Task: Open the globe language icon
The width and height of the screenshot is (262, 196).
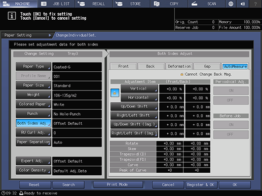Action: pos(231,4)
